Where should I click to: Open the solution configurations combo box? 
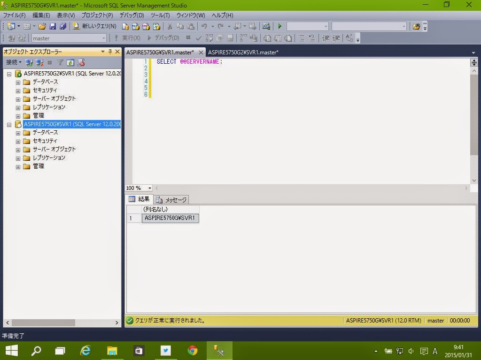307,26
